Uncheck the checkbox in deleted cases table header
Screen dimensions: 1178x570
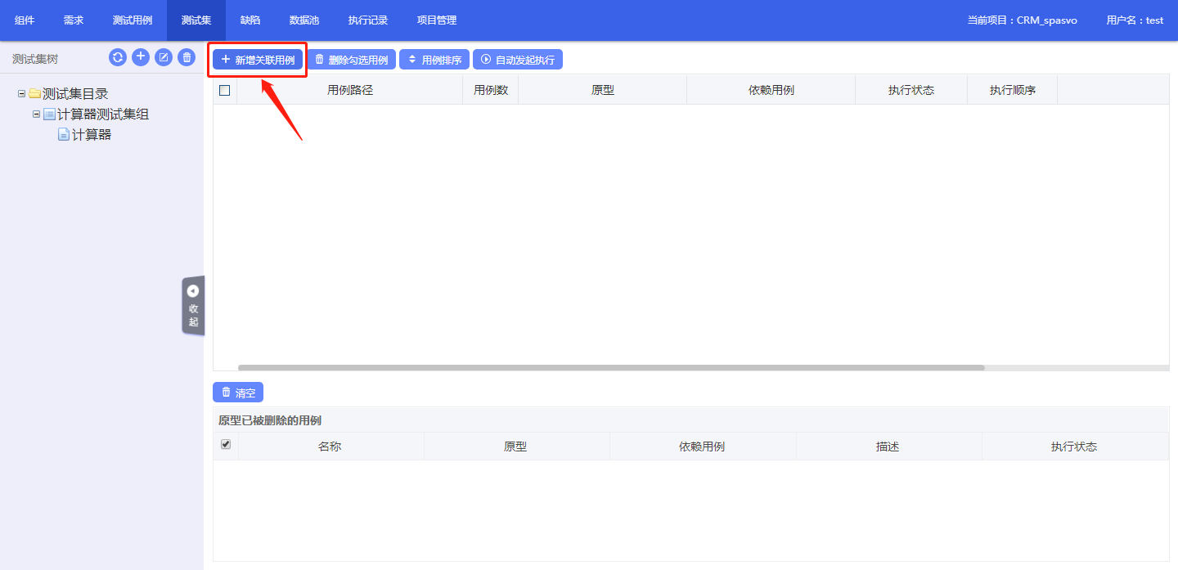click(225, 446)
